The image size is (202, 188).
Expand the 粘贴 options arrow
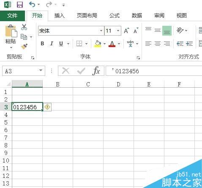pyautogui.click(x=11, y=47)
